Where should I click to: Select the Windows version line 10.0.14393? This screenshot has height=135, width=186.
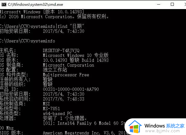(42, 12)
